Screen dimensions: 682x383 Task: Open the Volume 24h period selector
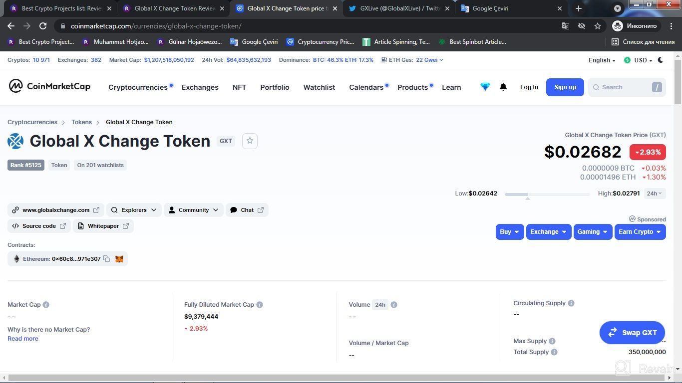(x=380, y=305)
